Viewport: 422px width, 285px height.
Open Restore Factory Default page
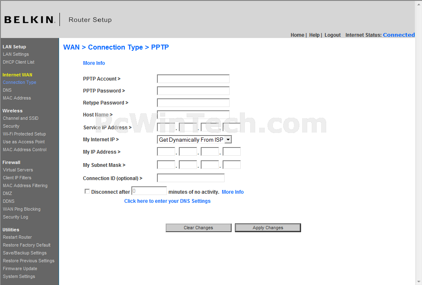click(27, 245)
